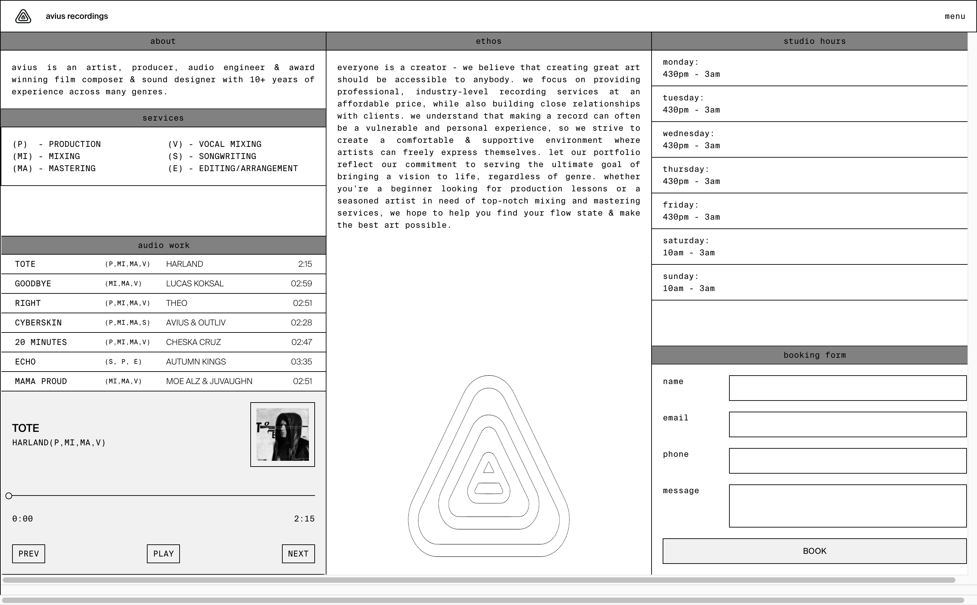The width and height of the screenshot is (977, 605).
Task: Click the bottom page horizontal scrollbar
Action: 483,600
